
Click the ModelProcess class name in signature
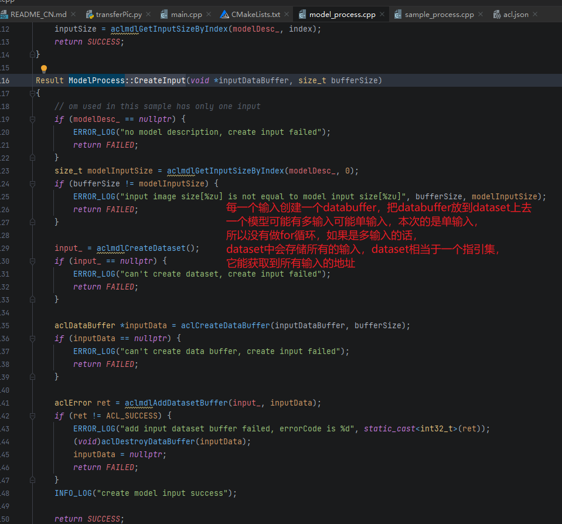(x=97, y=80)
